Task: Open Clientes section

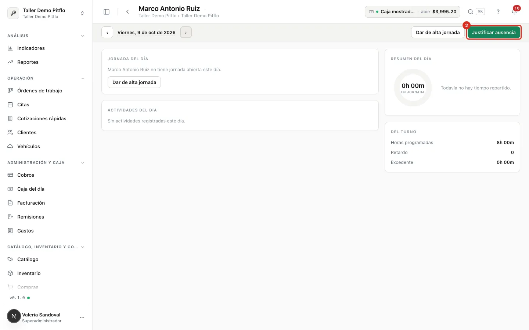Action: pyautogui.click(x=46, y=132)
